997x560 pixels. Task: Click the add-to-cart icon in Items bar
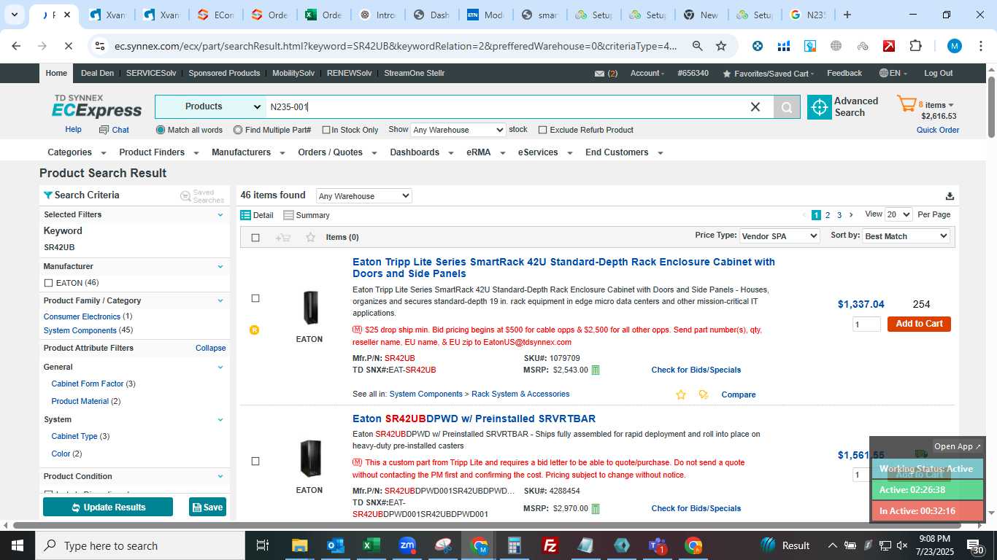pyautogui.click(x=283, y=237)
